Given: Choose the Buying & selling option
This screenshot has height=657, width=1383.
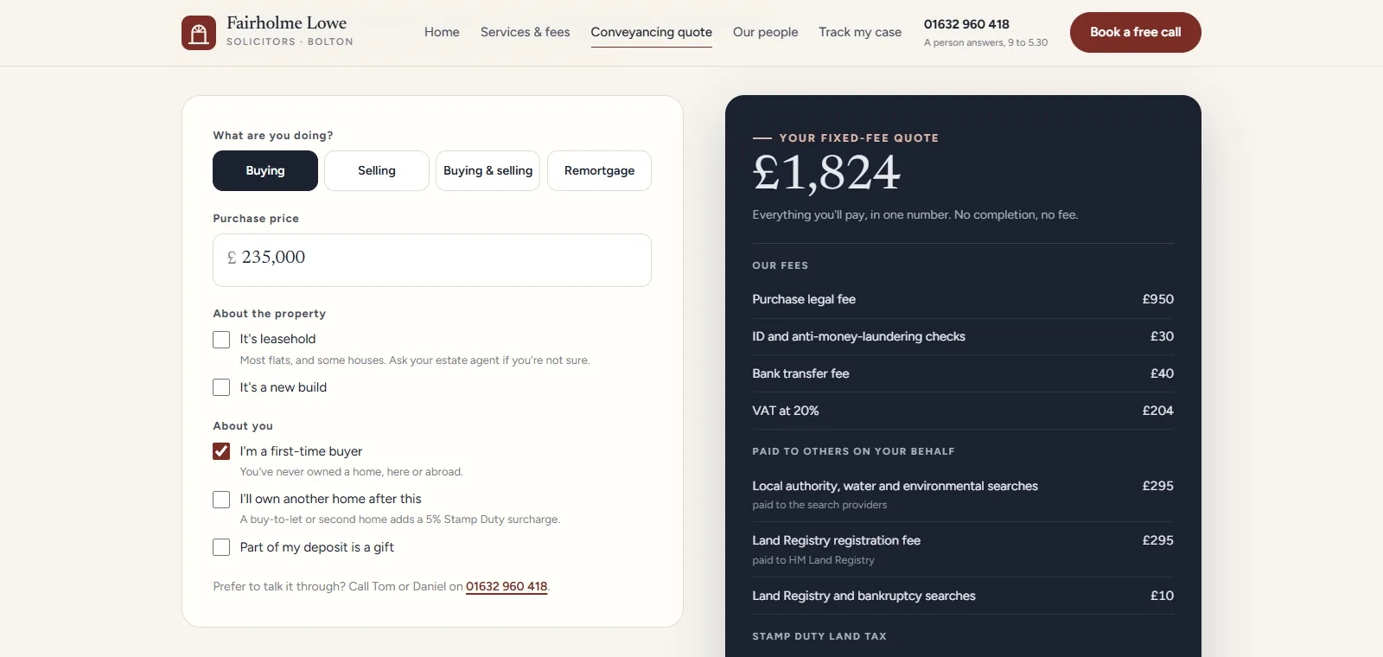Looking at the screenshot, I should (x=488, y=170).
